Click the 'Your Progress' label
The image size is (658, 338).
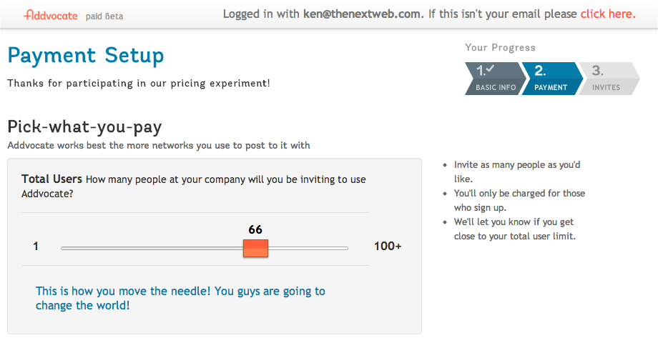click(500, 47)
